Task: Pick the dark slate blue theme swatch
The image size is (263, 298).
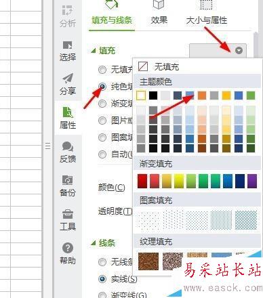Action: (x=178, y=95)
